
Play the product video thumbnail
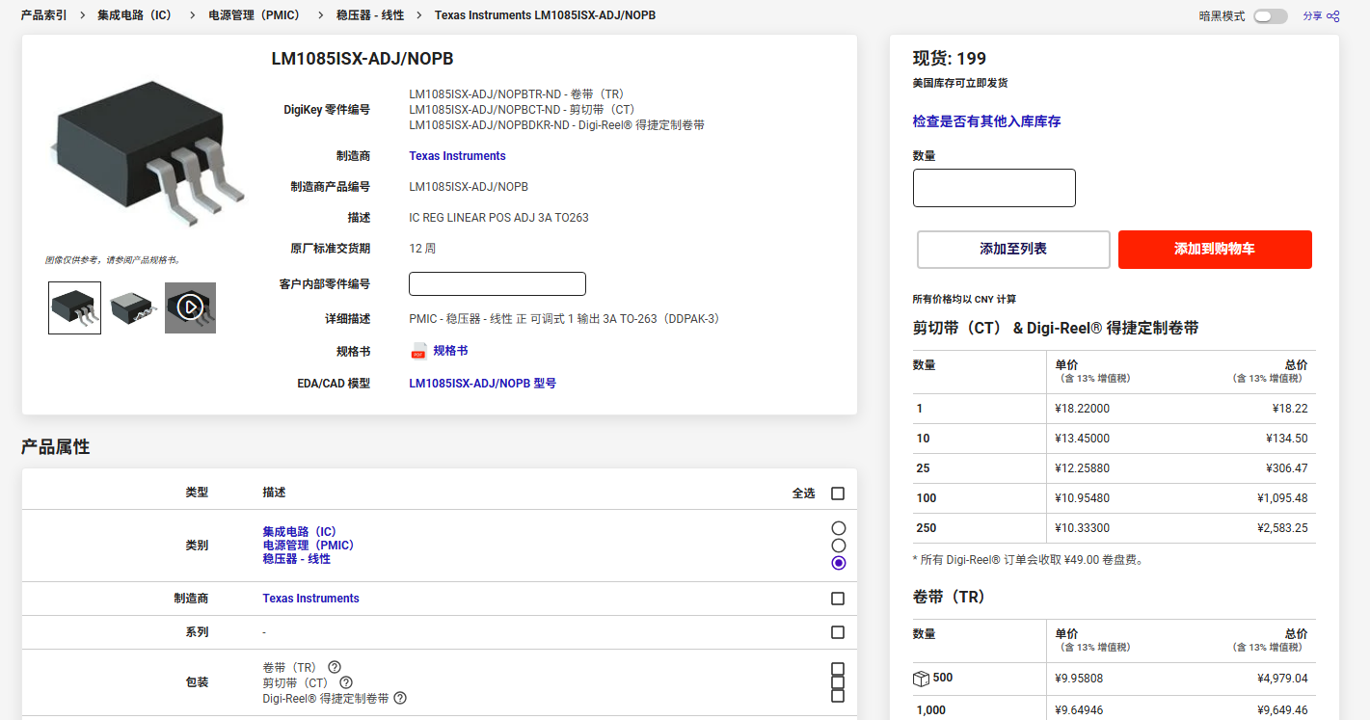pos(190,307)
